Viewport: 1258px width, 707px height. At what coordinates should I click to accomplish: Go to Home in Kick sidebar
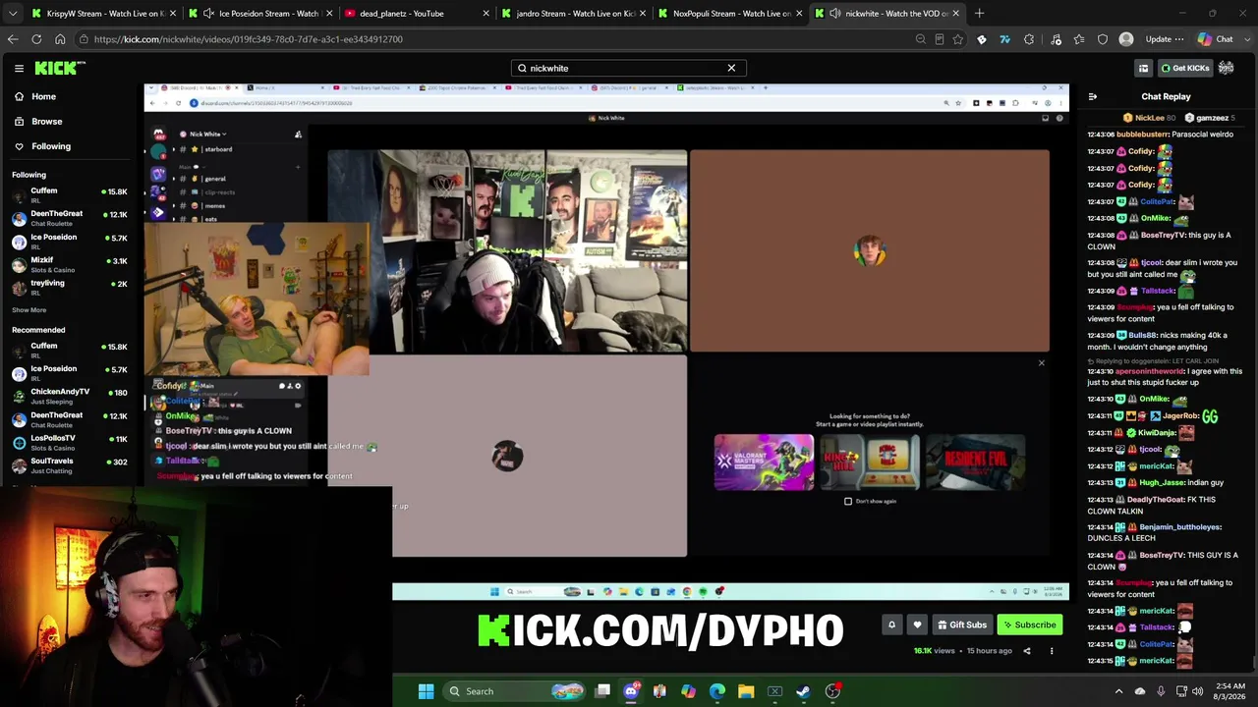point(43,96)
